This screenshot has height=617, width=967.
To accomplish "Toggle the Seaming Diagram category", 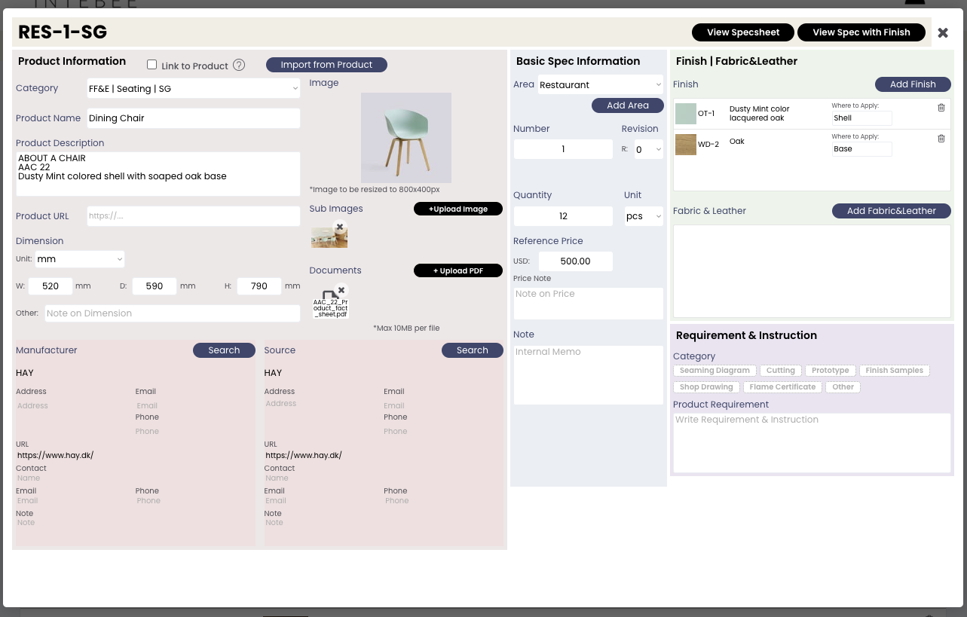I will point(715,371).
